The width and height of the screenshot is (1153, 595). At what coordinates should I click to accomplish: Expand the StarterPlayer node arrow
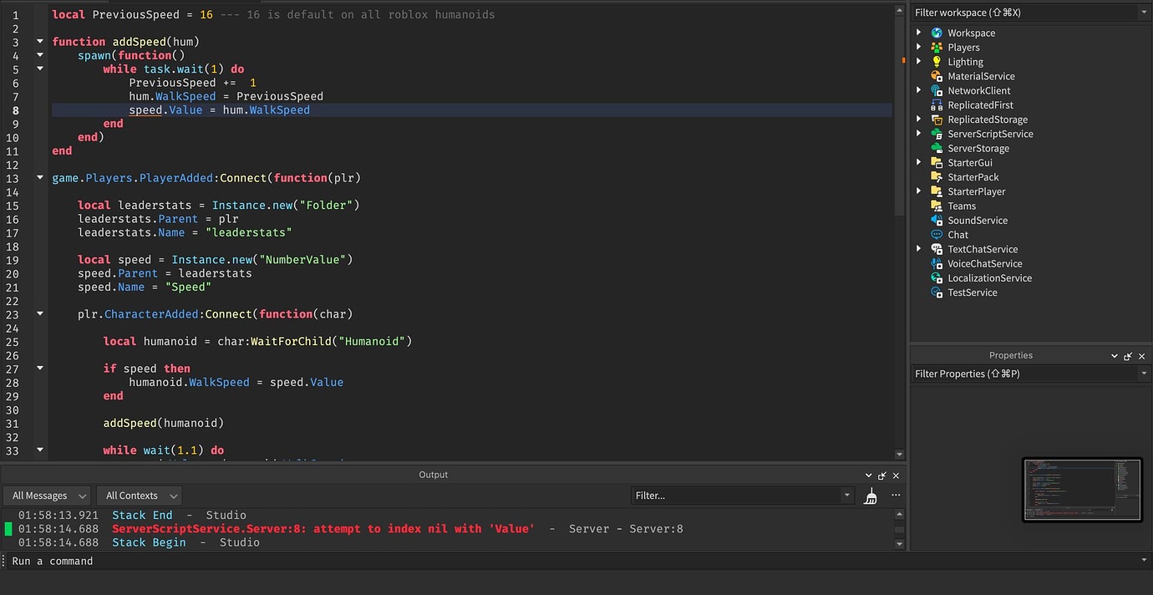click(919, 191)
